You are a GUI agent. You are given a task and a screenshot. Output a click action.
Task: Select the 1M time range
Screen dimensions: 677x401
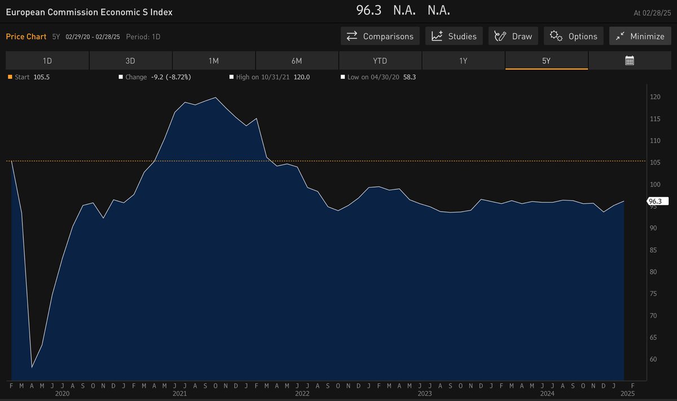pos(214,61)
